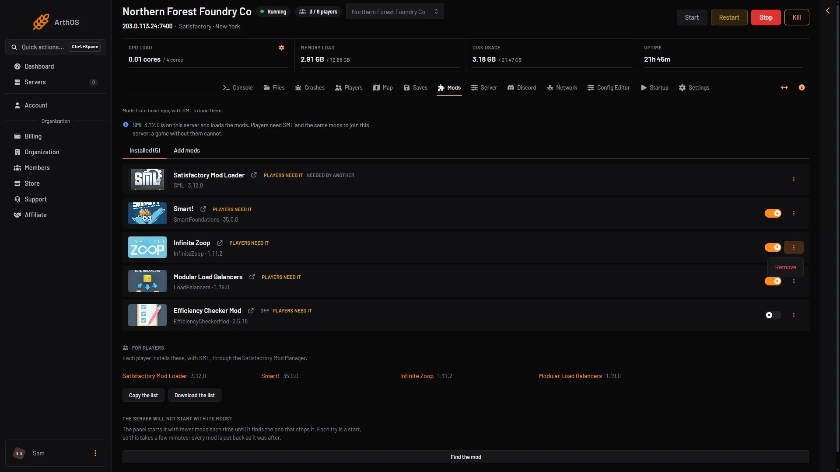Viewport: 840px width, 472px height.
Task: Open the external link icon next to Efficiency Checker Mod
Action: point(251,311)
